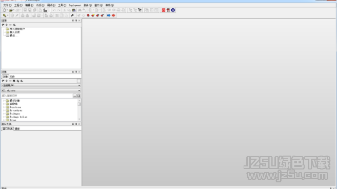Click the Printer Setup toolbar icon
This screenshot has height=189, width=337.
click(45, 10)
